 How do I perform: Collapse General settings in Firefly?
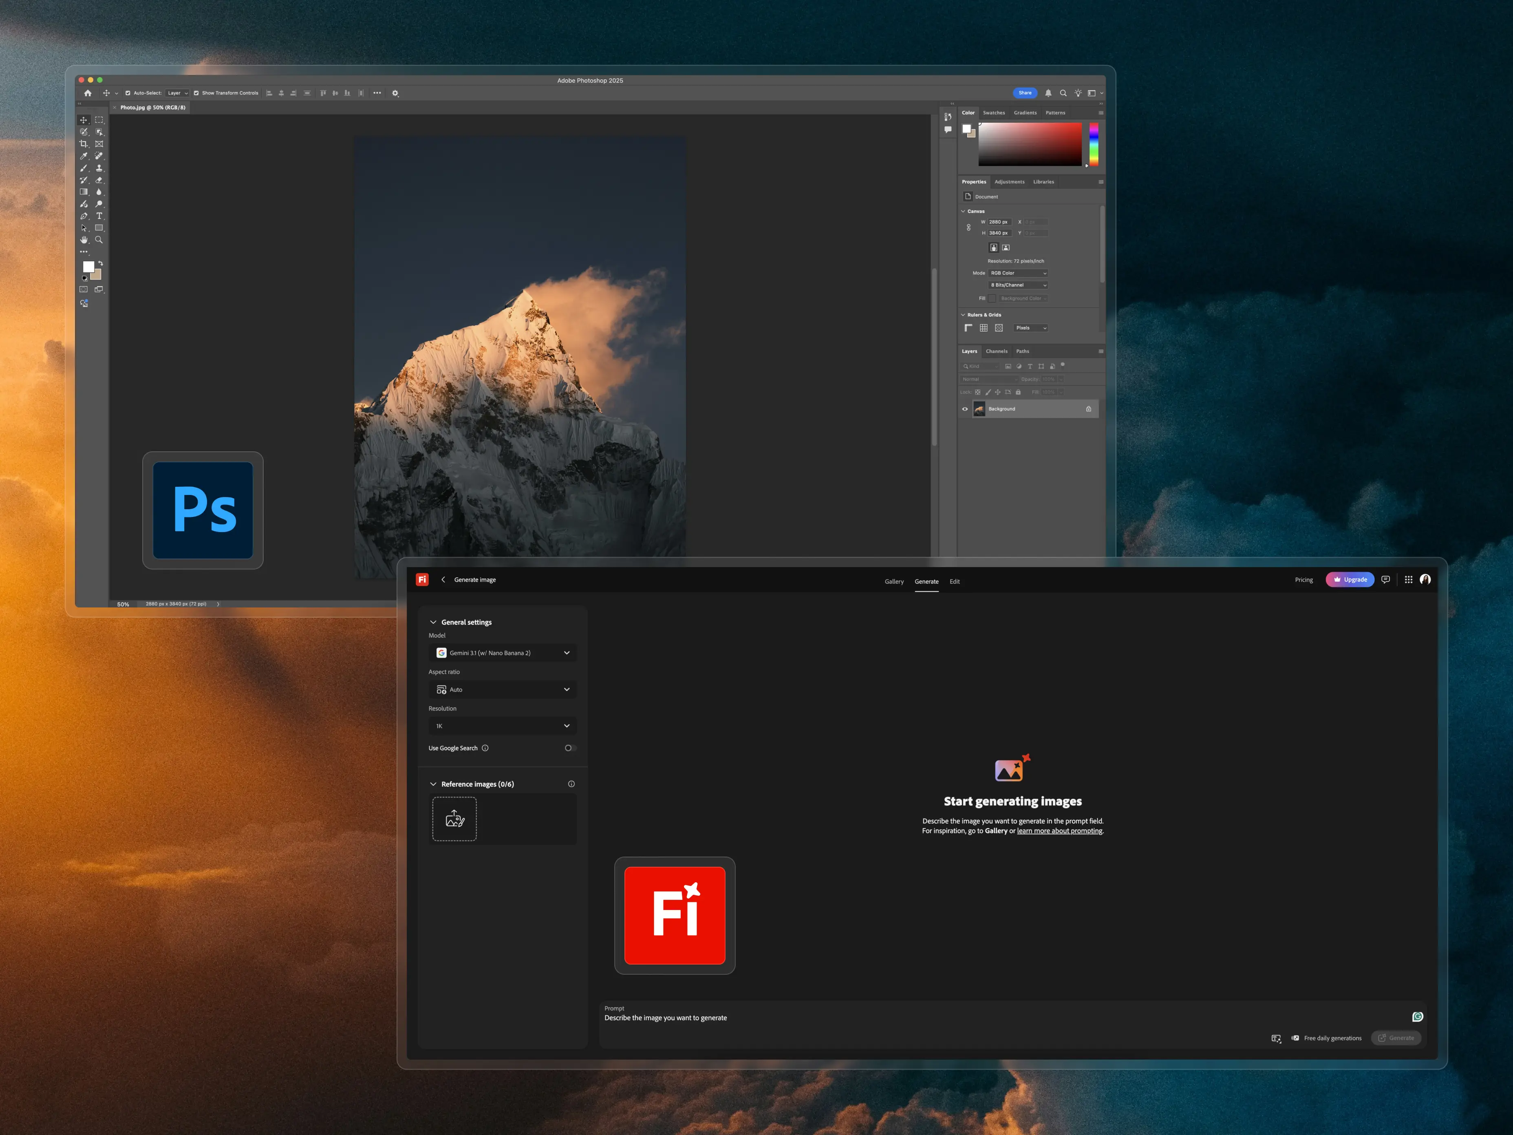(x=433, y=622)
